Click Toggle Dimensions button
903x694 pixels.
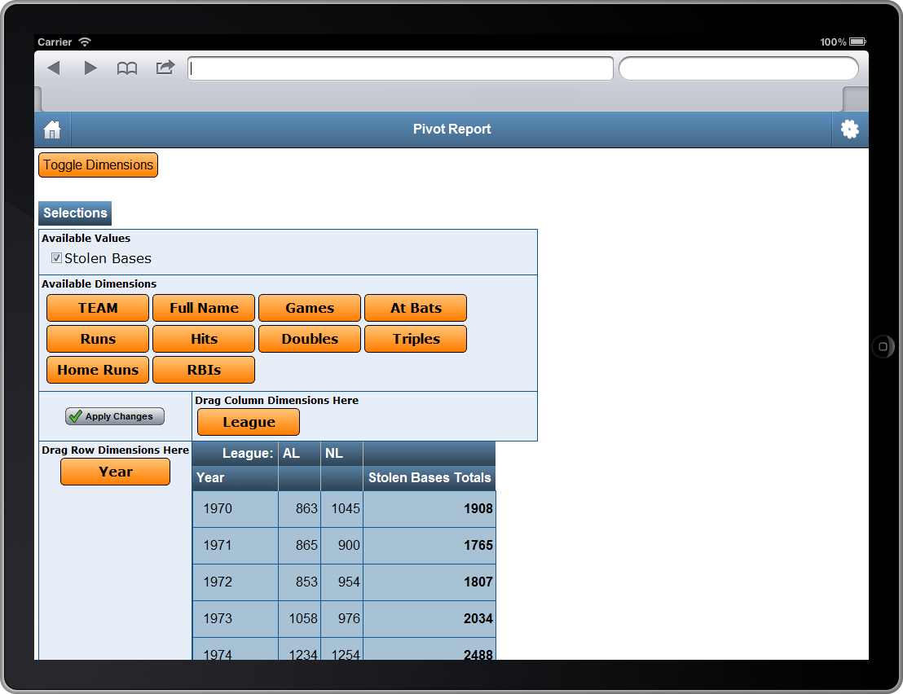tap(98, 165)
